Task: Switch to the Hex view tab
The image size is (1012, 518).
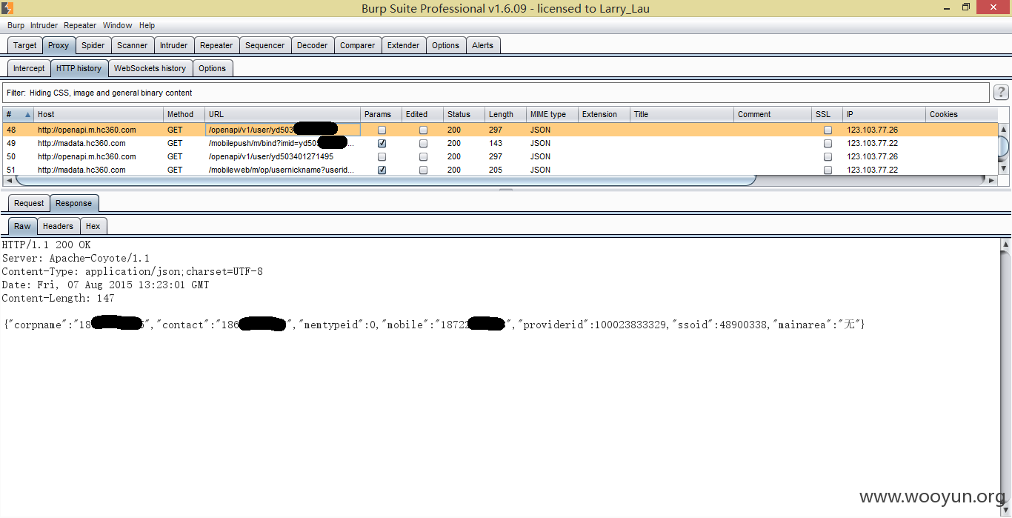Action: (93, 226)
